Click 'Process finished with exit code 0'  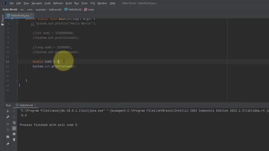click(48, 125)
